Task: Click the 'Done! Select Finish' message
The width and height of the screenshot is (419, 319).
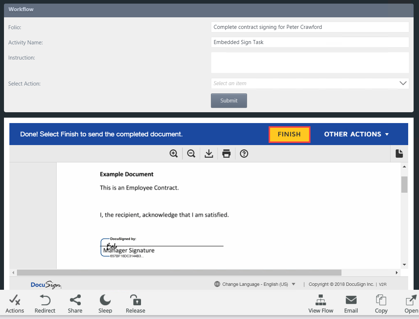Action: (x=101, y=134)
